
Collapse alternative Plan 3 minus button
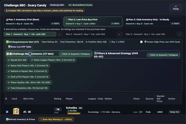(180, 34)
